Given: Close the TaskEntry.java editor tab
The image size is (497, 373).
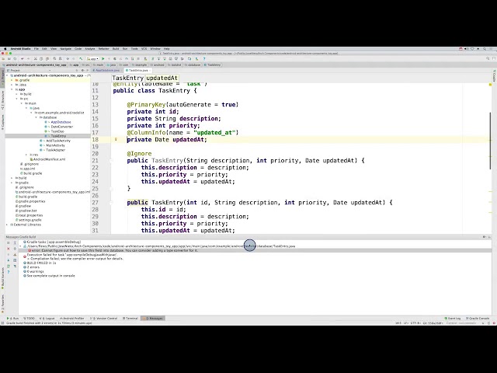Looking at the screenshot, I should (150, 71).
